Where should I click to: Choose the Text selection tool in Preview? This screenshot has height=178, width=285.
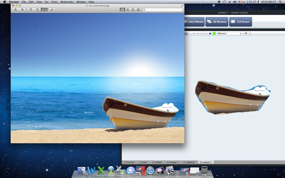point(37,9)
